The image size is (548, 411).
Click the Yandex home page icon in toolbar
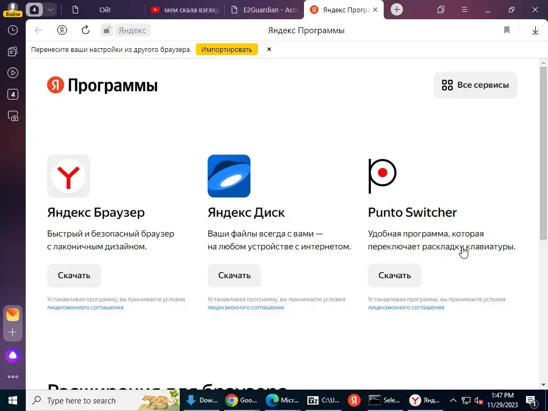(62, 30)
